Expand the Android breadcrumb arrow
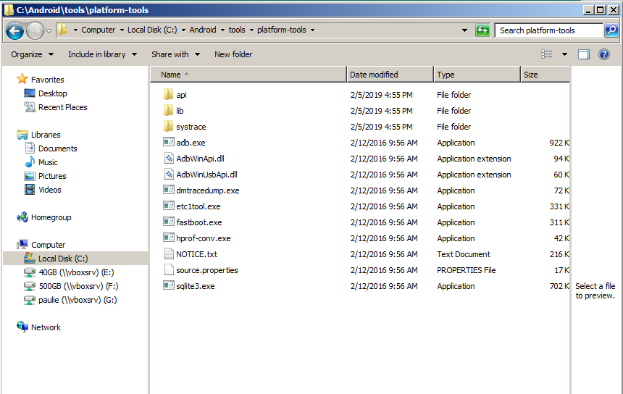This screenshot has height=394, width=623. point(222,30)
